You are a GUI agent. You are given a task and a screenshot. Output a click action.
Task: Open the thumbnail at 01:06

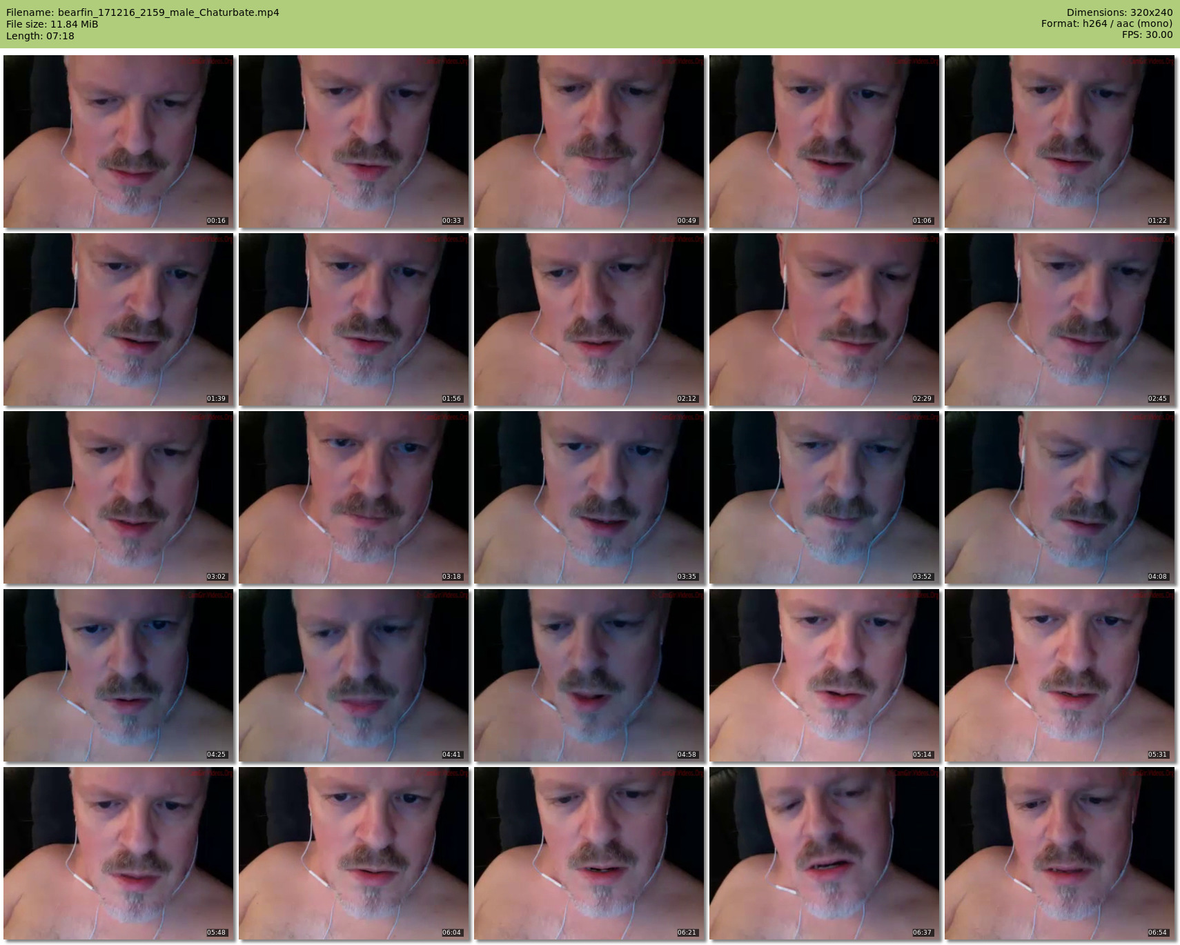pyautogui.click(x=824, y=141)
